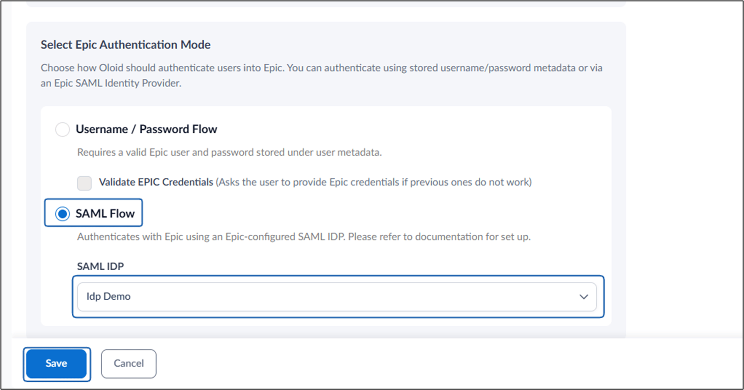Screen dimensions: 744x390
Task: Click the 'SAML IDP' field label
Action: [100, 267]
